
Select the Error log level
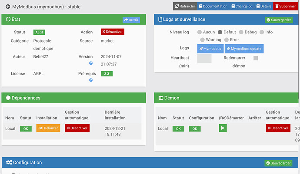(x=227, y=40)
